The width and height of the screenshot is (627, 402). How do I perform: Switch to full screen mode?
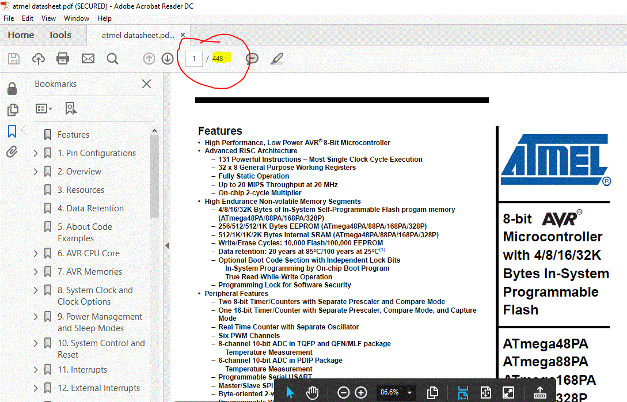(x=508, y=392)
